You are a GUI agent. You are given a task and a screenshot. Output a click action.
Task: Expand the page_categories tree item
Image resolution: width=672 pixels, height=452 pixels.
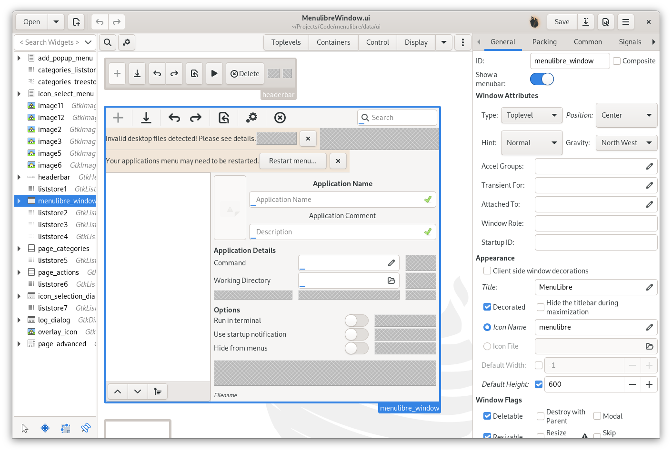pyautogui.click(x=18, y=248)
